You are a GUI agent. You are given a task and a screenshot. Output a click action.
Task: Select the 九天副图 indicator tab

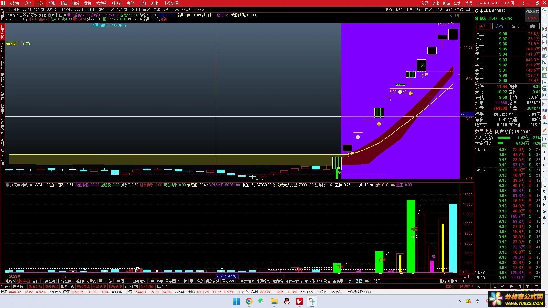(356, 281)
